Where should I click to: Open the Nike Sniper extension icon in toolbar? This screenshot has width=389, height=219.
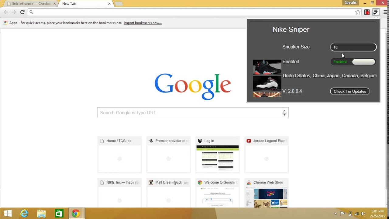[x=376, y=12]
